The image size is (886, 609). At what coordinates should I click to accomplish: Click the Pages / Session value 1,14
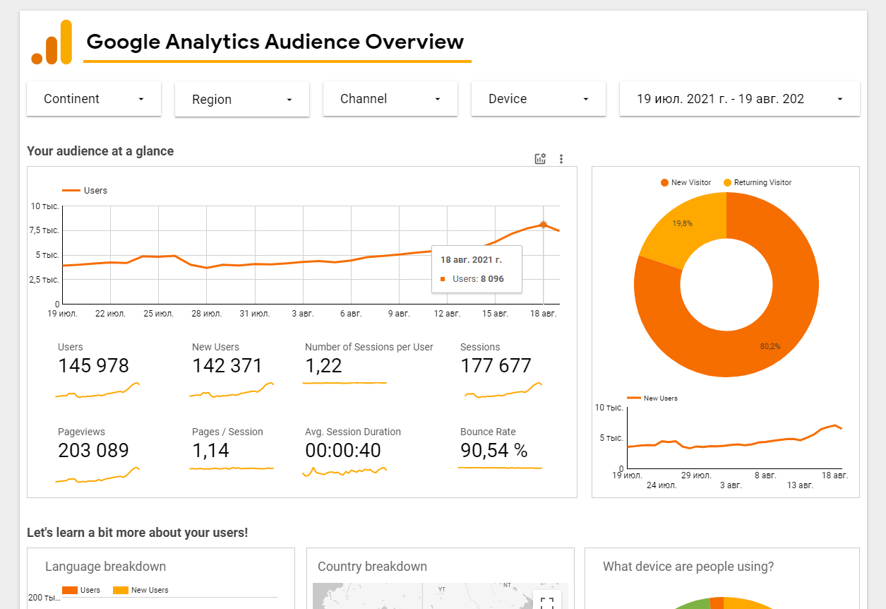(210, 451)
